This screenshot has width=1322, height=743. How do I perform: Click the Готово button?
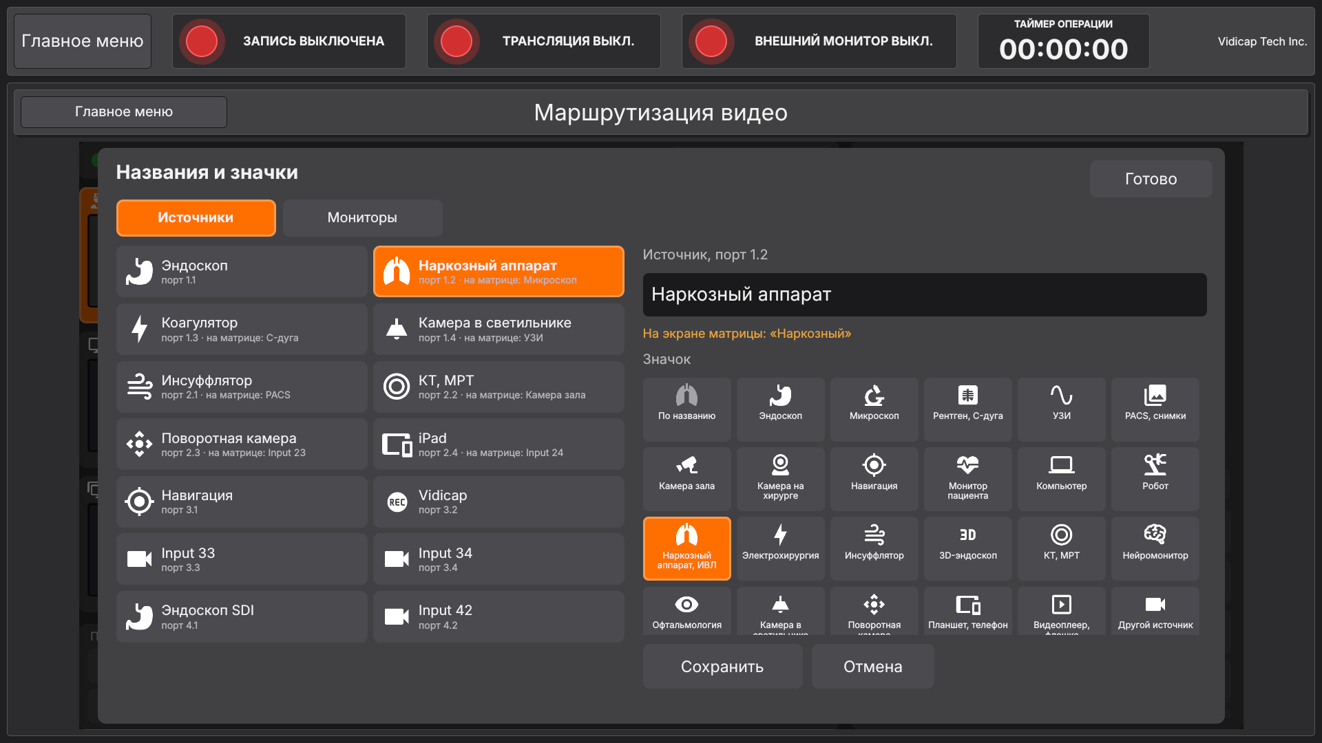1151,179
